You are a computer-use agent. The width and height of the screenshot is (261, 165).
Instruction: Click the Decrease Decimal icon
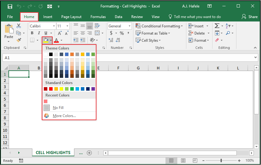(118, 40)
